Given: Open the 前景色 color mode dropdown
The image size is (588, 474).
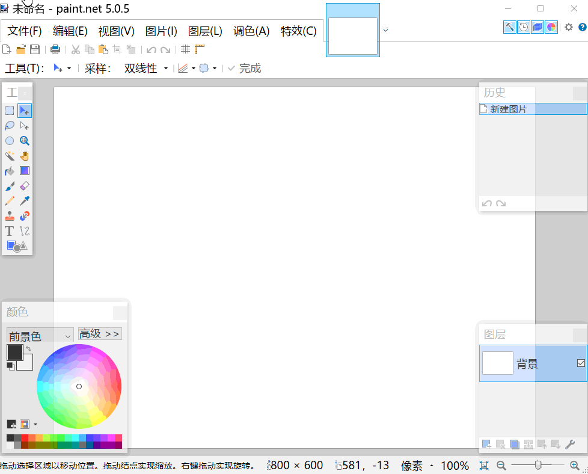Looking at the screenshot, I should click(x=39, y=334).
